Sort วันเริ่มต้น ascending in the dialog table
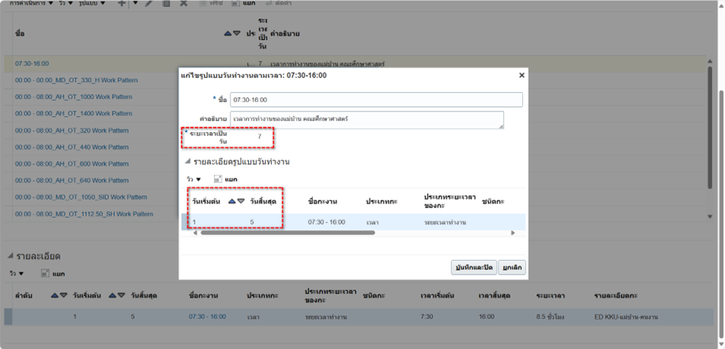The image size is (725, 349). 232,201
